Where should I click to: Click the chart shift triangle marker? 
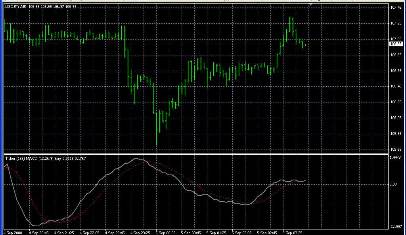pos(311,4)
